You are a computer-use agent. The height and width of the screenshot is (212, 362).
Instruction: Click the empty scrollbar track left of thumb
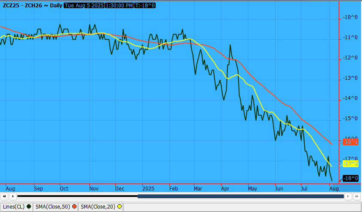pos(77,196)
